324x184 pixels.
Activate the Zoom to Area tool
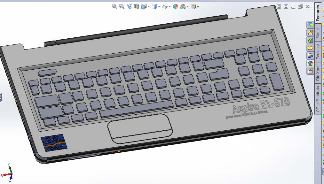122,6
